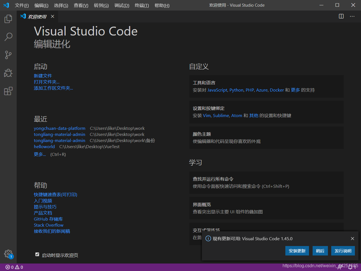Image resolution: width=361 pixels, height=271 pixels.
Task: Open the 帮助(H) menu
Action: pos(162,5)
